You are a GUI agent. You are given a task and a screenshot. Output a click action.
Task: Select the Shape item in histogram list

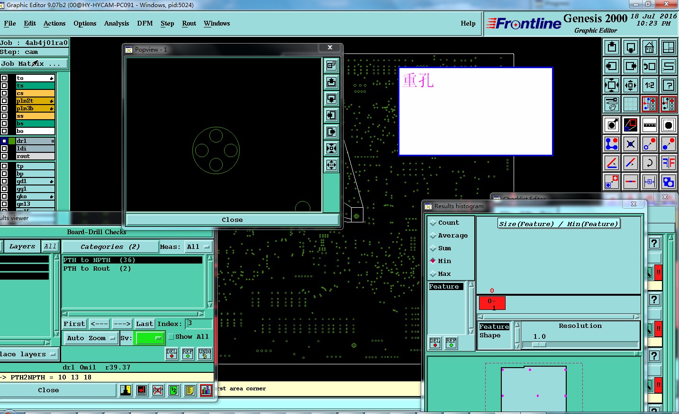coord(490,335)
